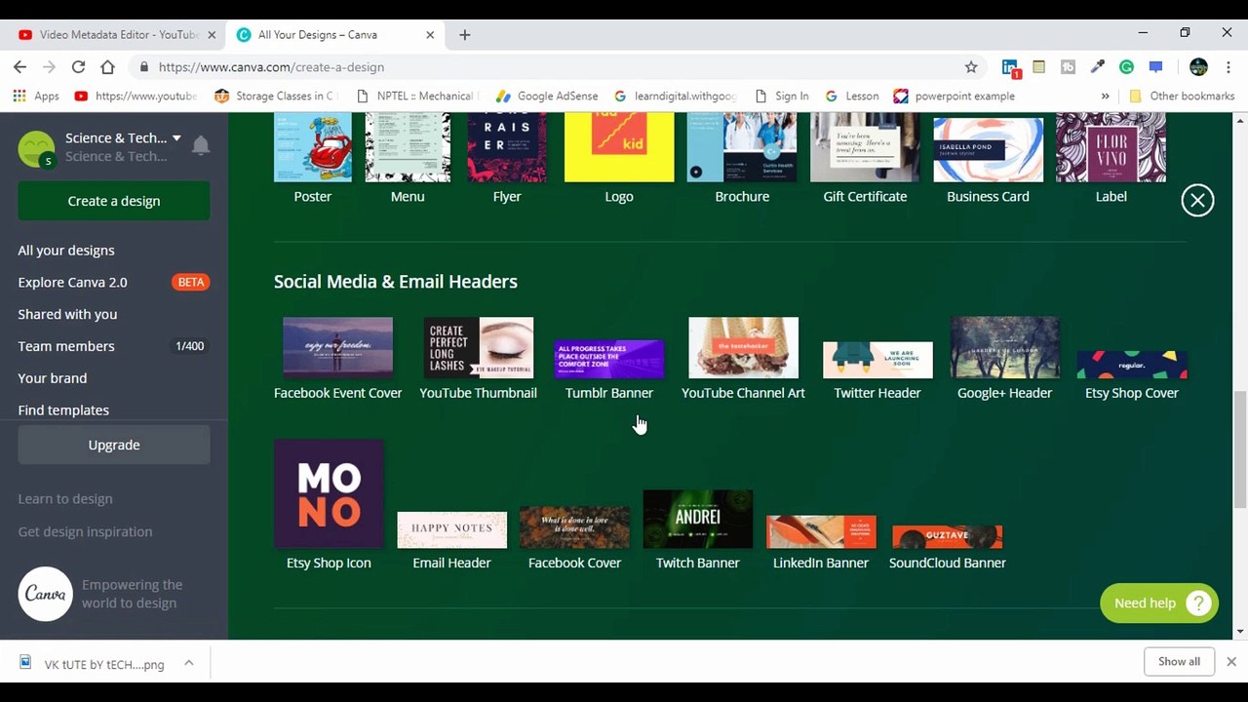Expand the Science & Tech account dropdown arrow

click(176, 138)
